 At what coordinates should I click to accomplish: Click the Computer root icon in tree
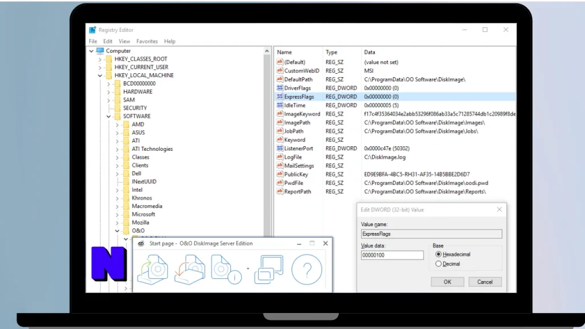coord(100,51)
